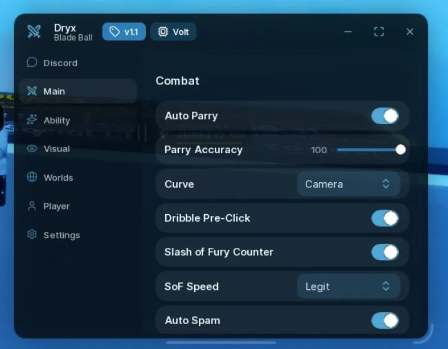Click the Parry Accuracy value 100
The image size is (448, 349).
pos(319,150)
